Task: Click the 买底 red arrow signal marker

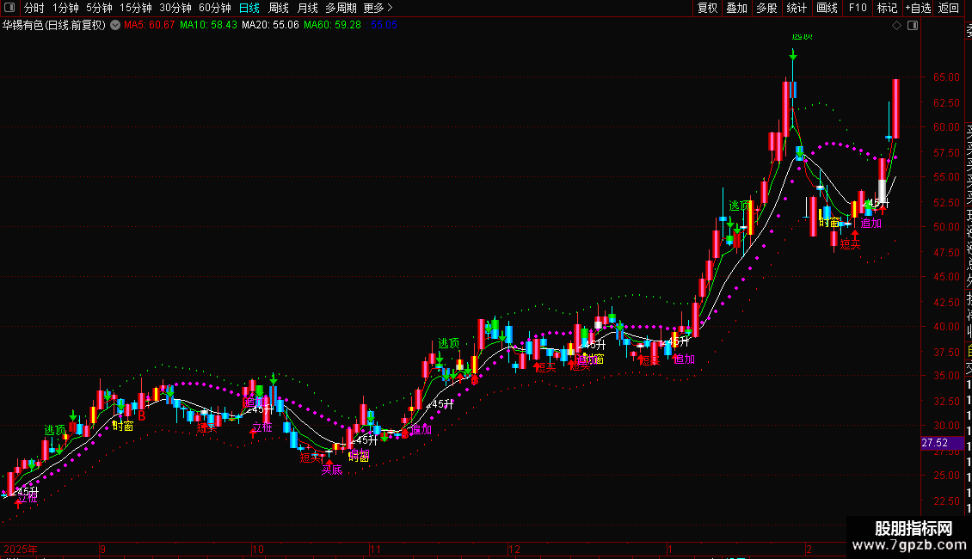Action: (x=329, y=464)
